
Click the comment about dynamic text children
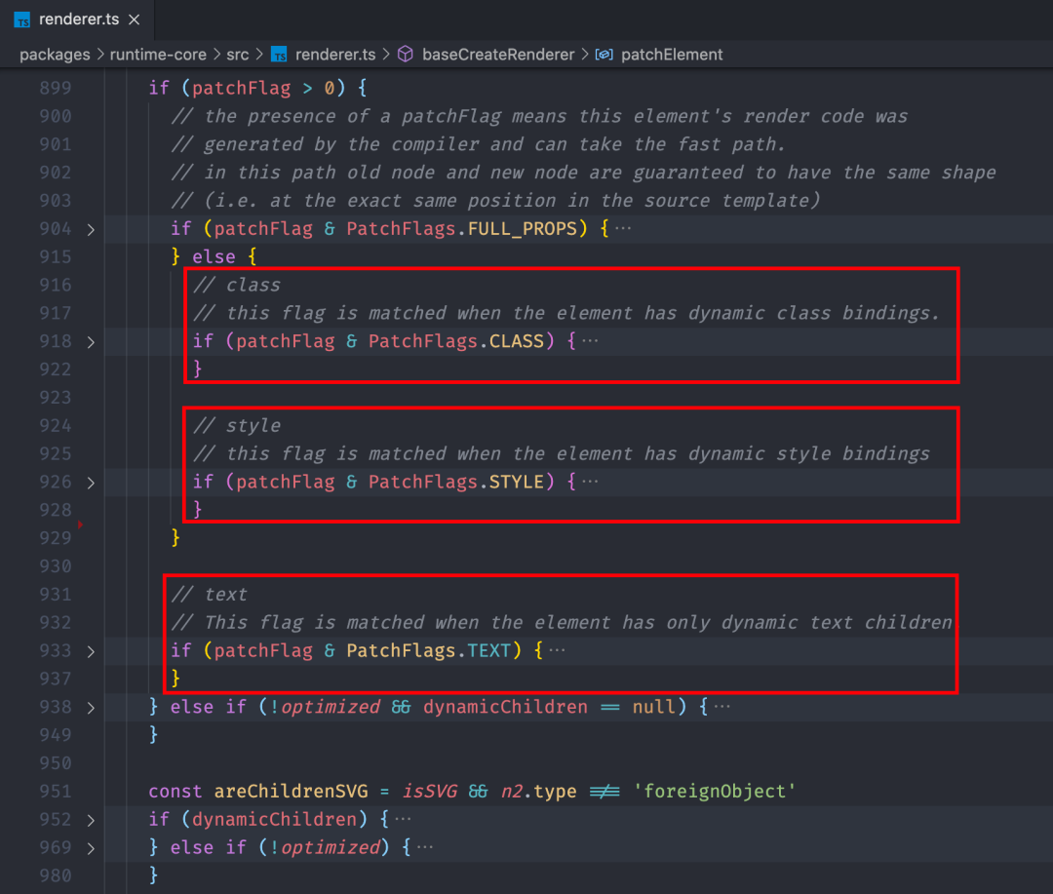[562, 622]
